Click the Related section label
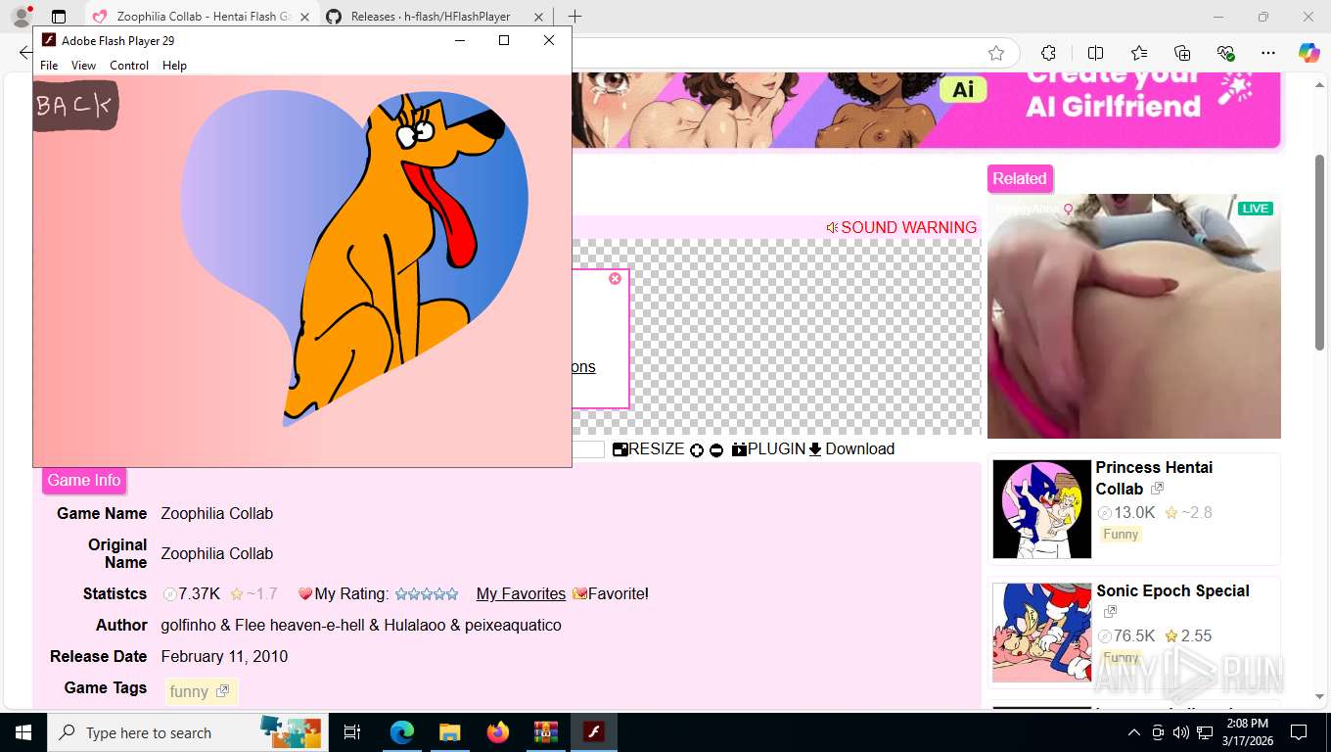The height and width of the screenshot is (752, 1331). tap(1020, 179)
